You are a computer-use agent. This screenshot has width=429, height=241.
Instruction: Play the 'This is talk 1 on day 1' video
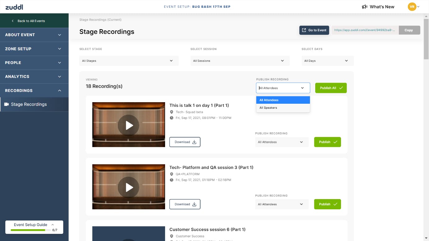(128, 125)
